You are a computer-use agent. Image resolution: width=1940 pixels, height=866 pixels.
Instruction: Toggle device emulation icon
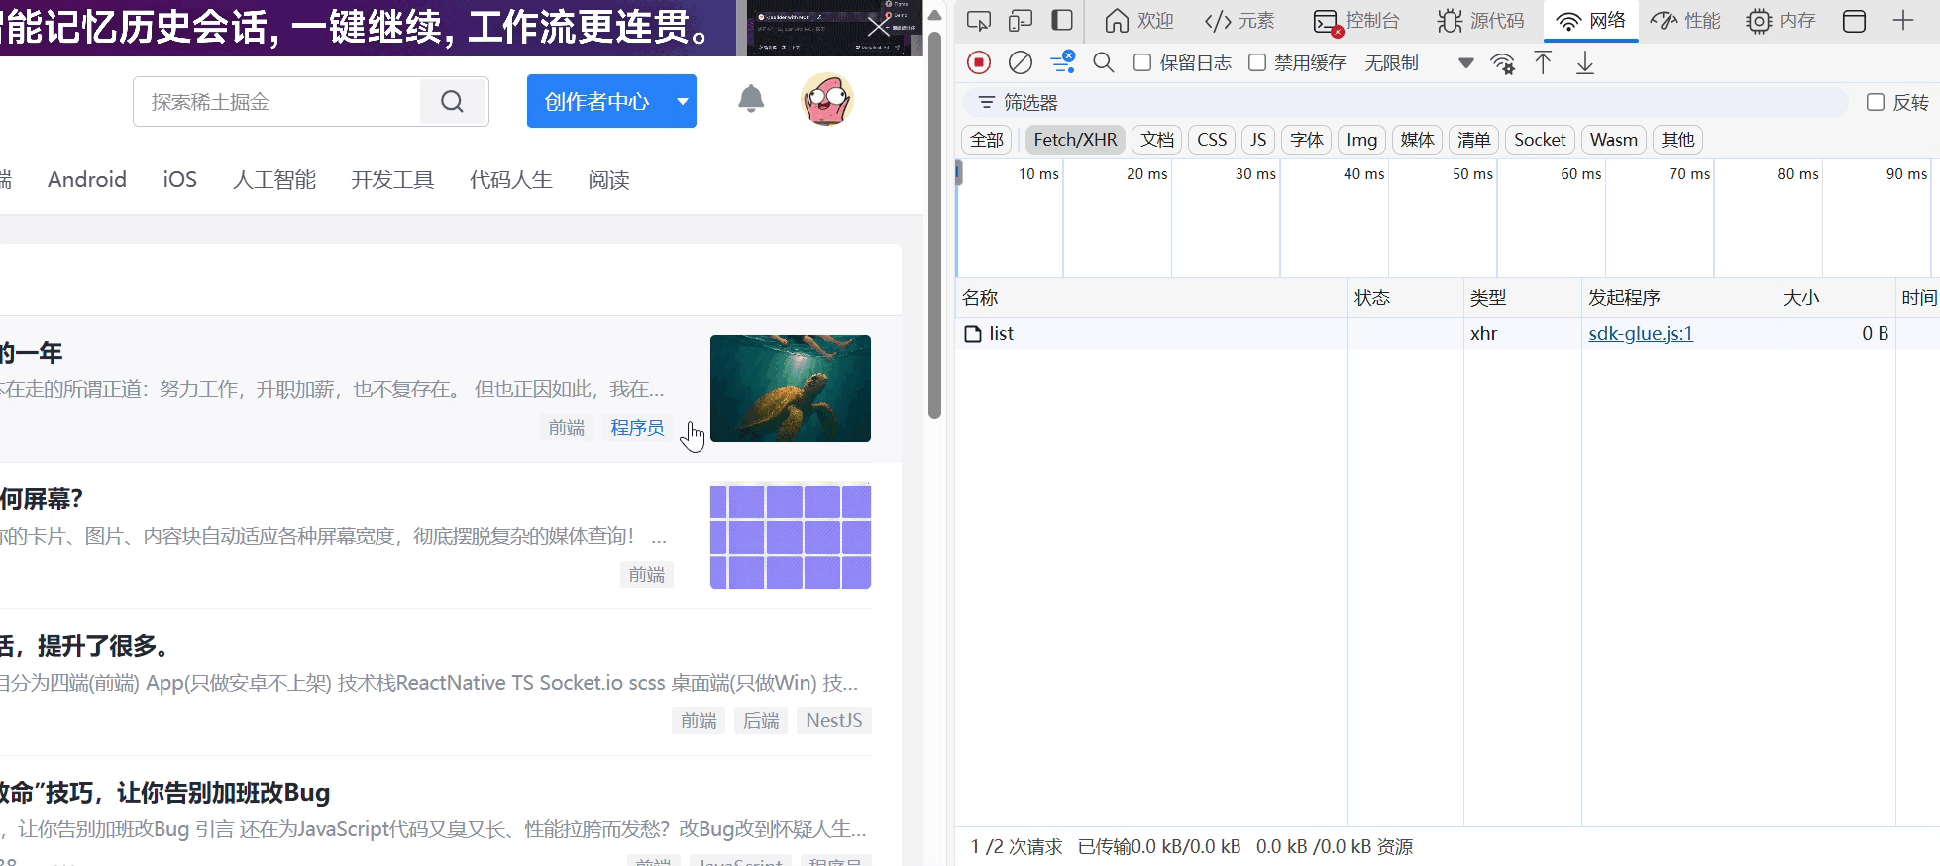[x=1020, y=21]
